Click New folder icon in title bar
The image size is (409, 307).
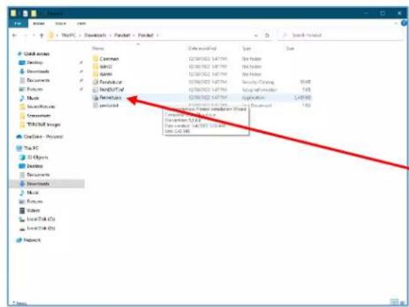34,13
